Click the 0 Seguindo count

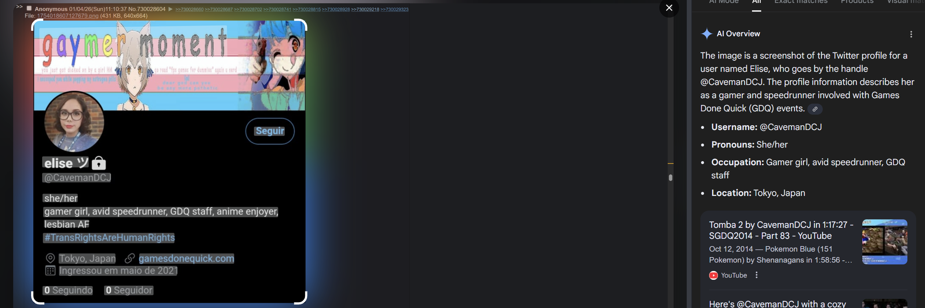[68, 290]
